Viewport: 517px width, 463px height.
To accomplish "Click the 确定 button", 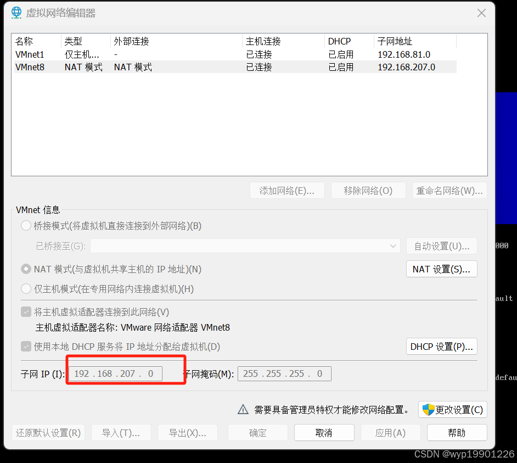I will 258,433.
